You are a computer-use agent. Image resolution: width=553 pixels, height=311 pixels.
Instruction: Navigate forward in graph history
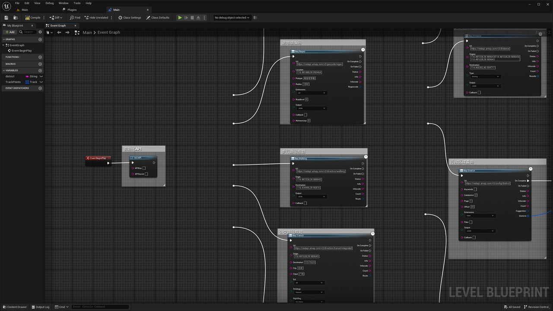click(x=67, y=32)
